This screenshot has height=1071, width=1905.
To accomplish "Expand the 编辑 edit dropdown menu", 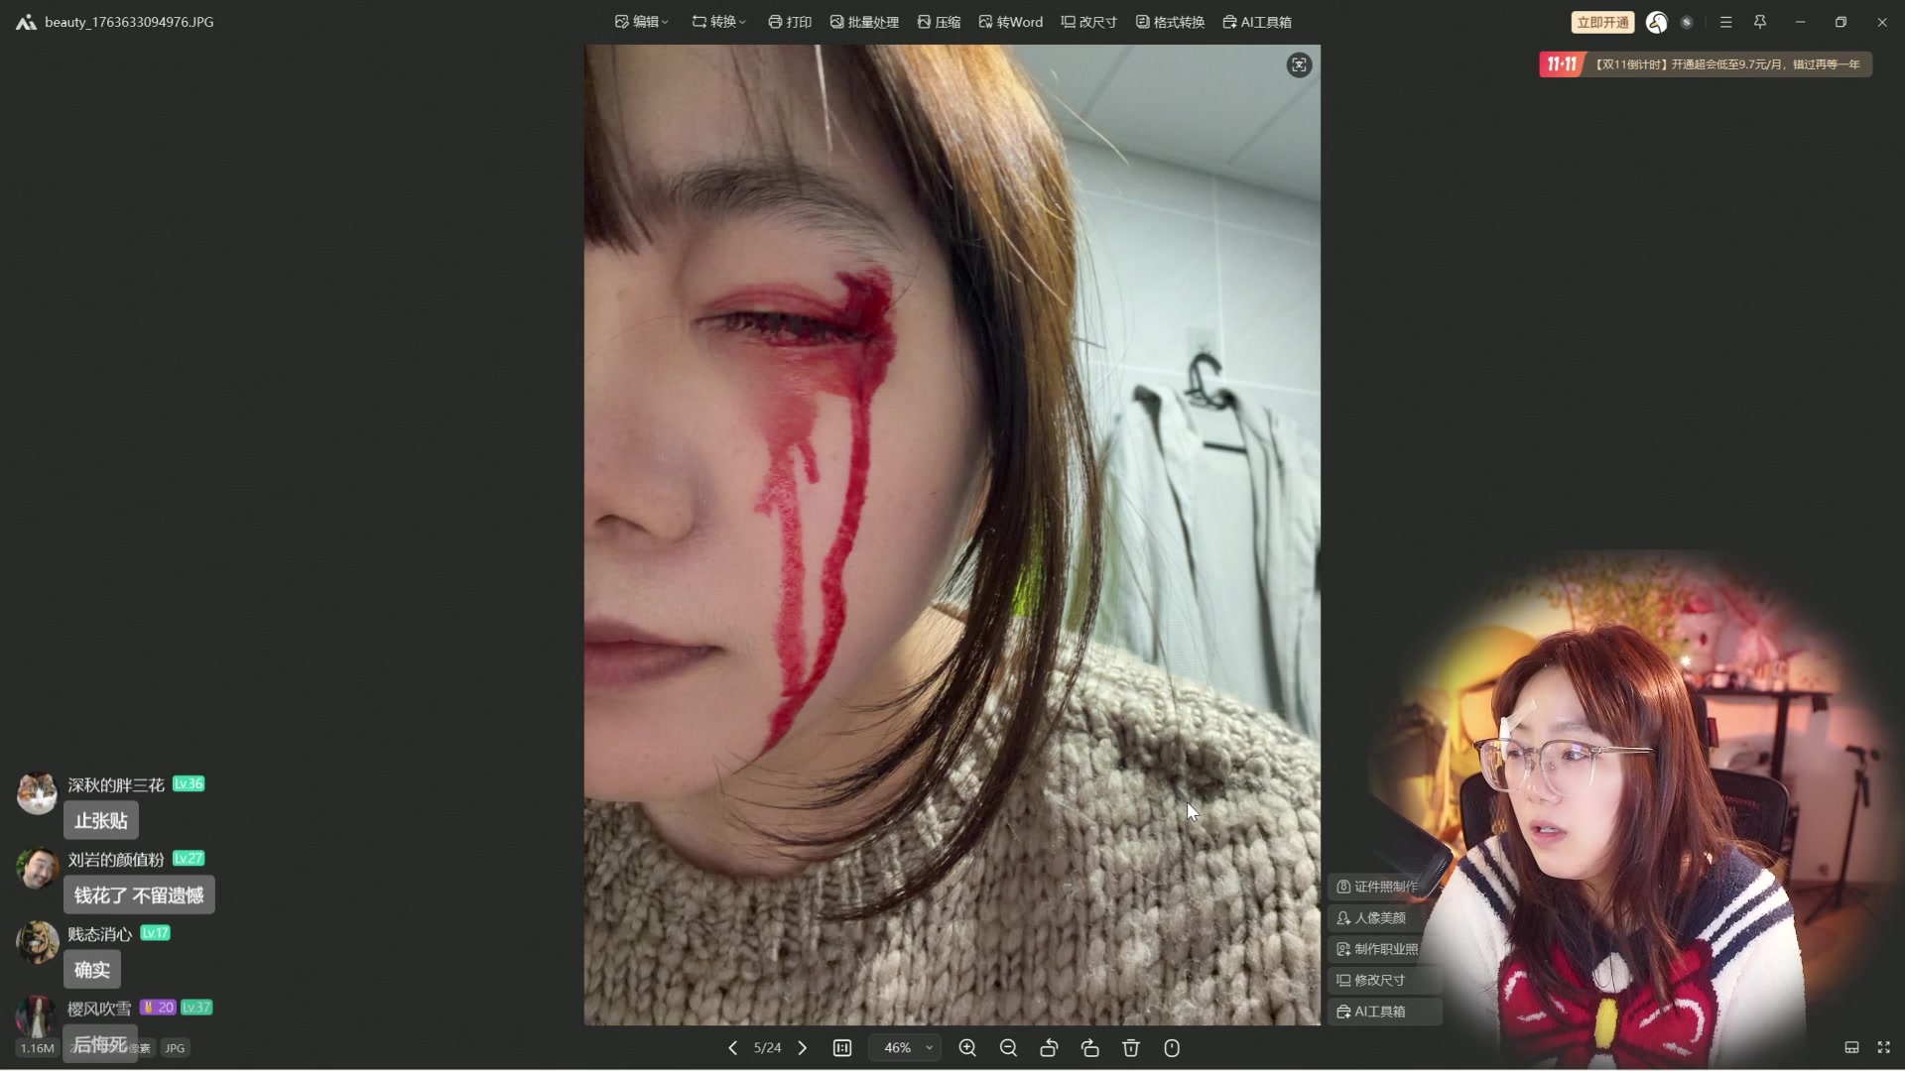I will coord(641,22).
